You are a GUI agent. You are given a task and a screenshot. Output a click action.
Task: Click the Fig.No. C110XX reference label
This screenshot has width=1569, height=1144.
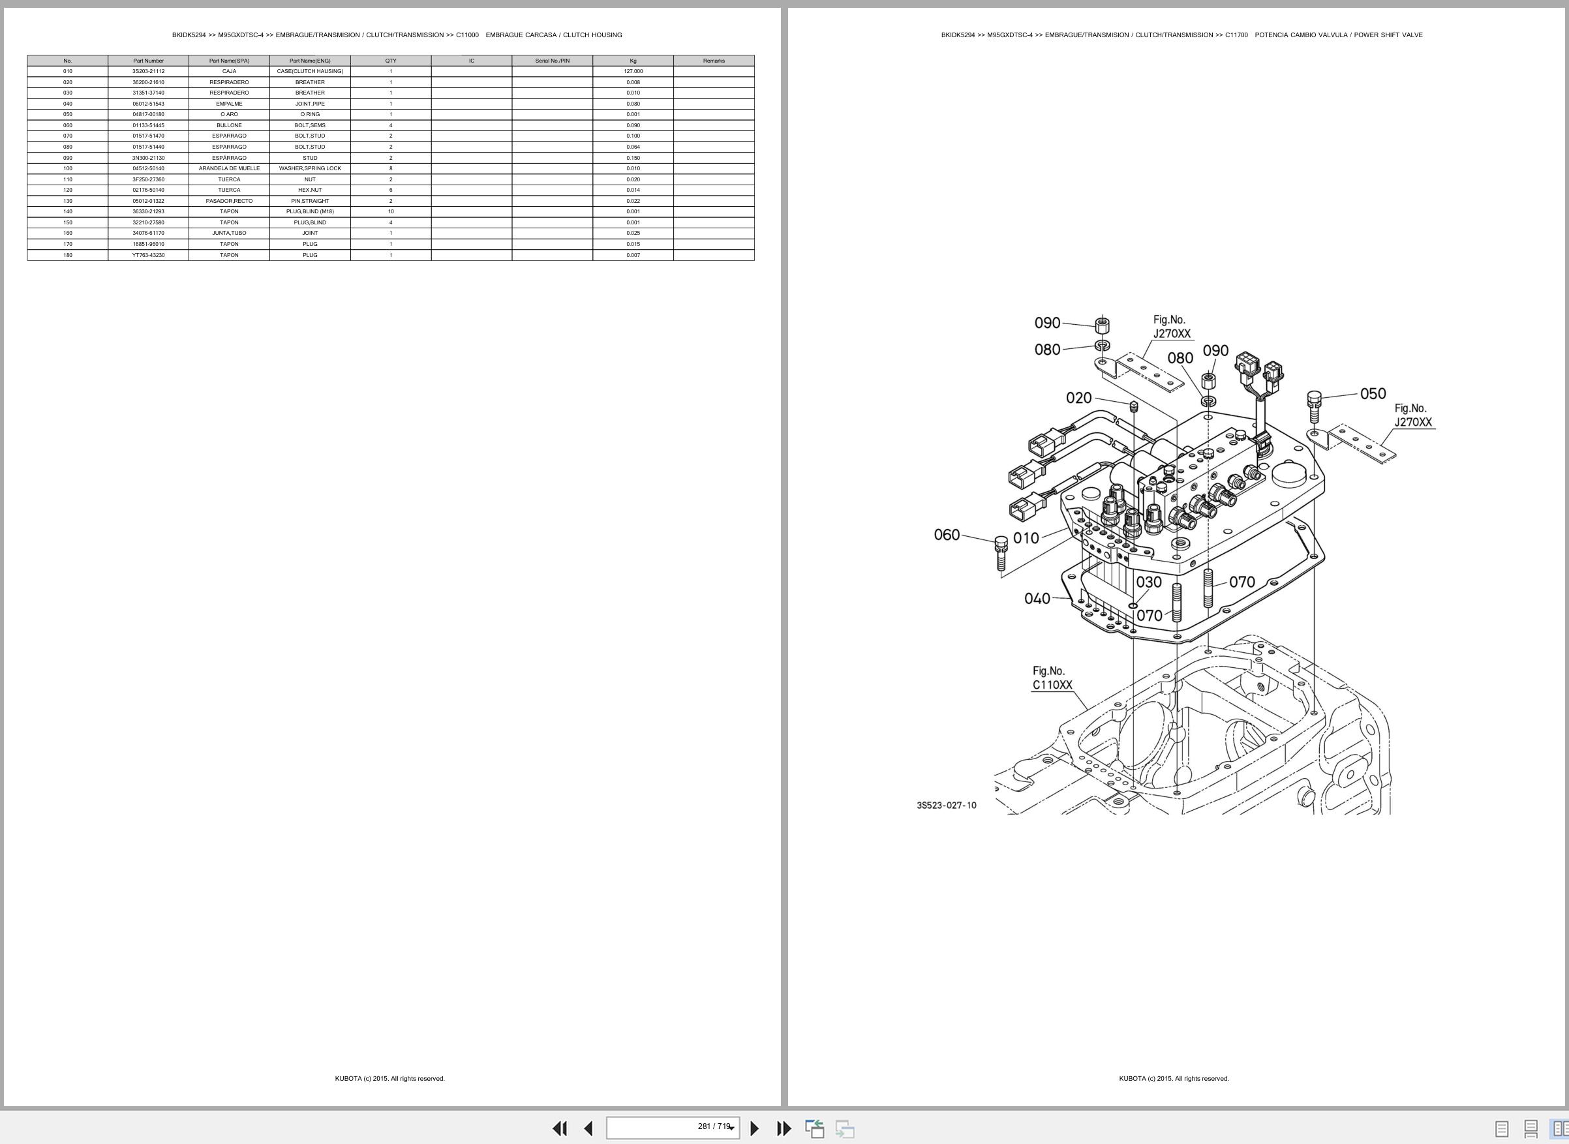[1052, 678]
